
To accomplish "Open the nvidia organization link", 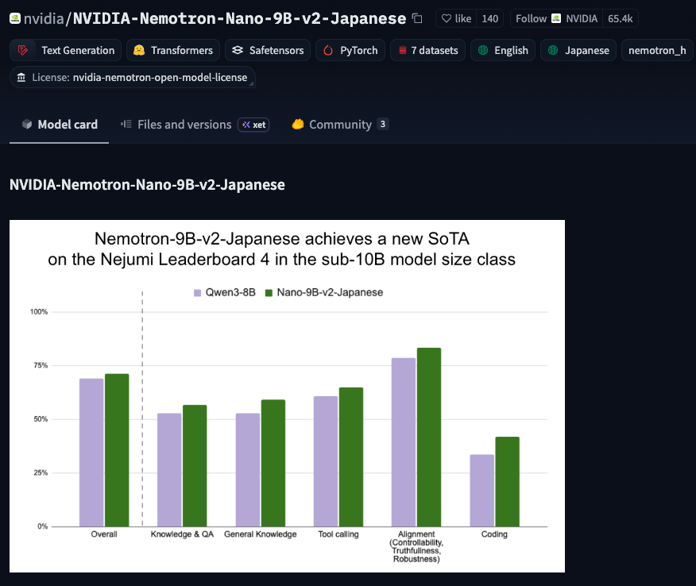I will click(44, 18).
